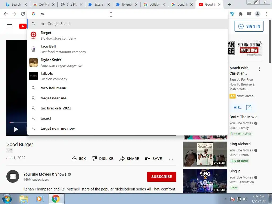Screen dimensions: 272x204
Task: Click the Chrome taskbar icon
Action: [x=56, y=199]
